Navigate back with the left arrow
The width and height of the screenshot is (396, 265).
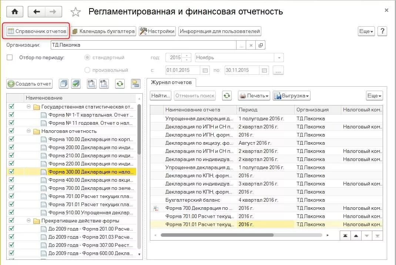(x=36, y=12)
